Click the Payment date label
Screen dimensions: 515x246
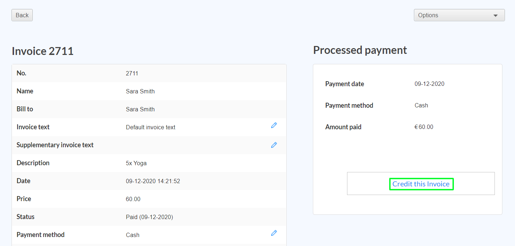[345, 84]
